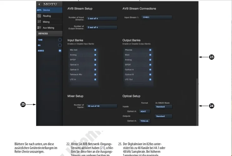Click the Routing grid icon
232x156 pixels.
(x=39, y=16)
